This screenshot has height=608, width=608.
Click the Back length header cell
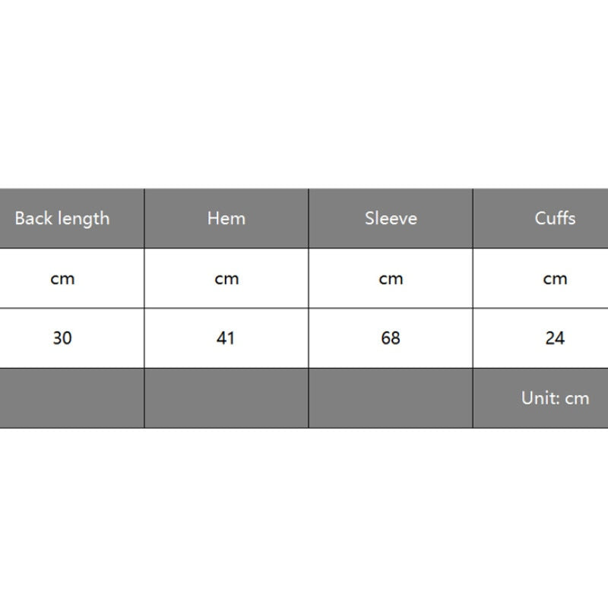click(x=62, y=219)
